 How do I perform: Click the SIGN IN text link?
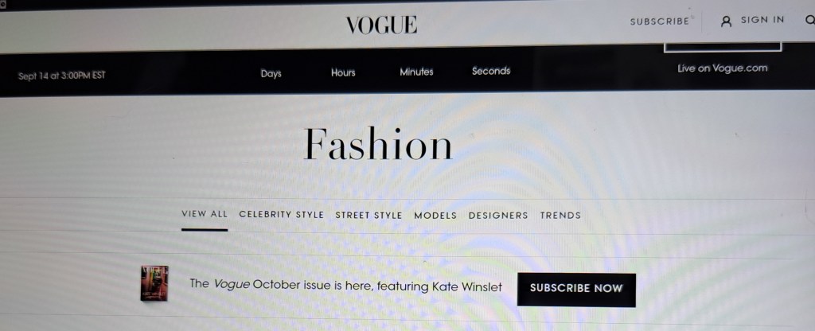pyautogui.click(x=762, y=20)
